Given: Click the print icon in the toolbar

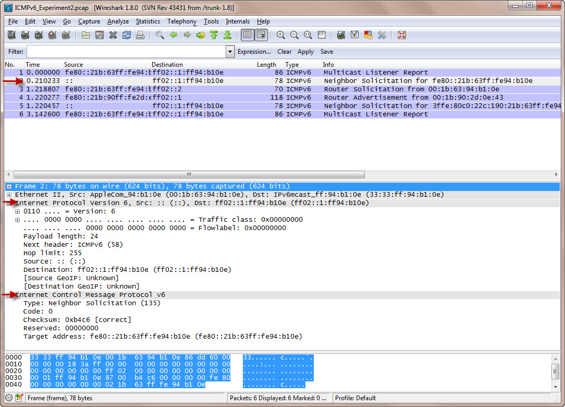Looking at the screenshot, I should point(140,35).
